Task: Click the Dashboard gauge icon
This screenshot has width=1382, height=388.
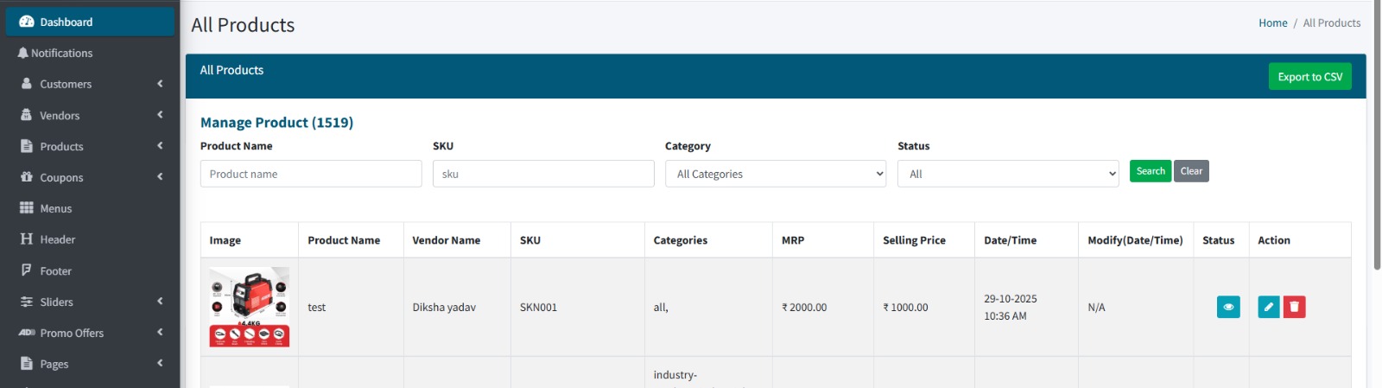Action: 27,22
